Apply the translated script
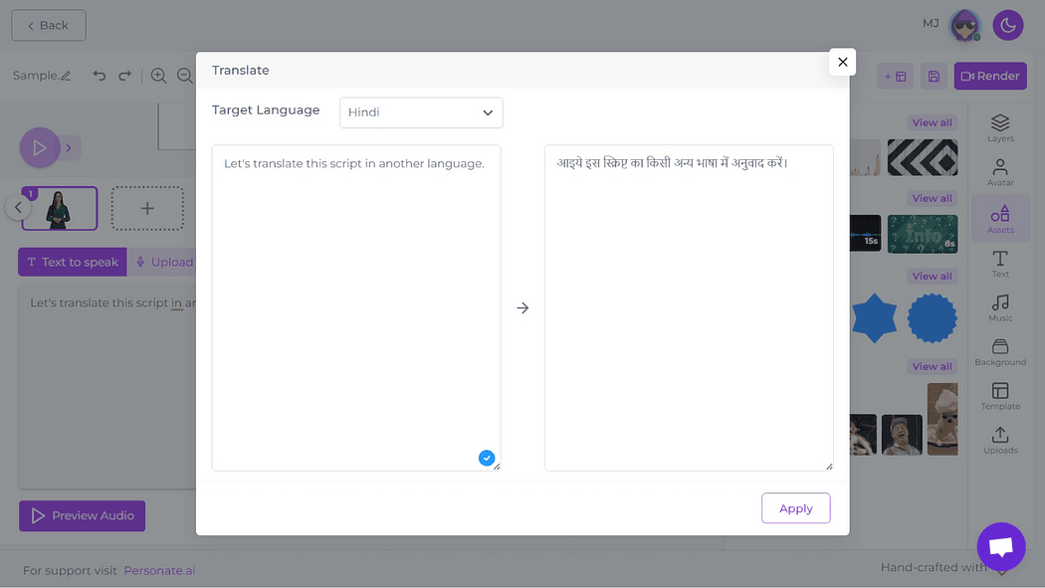The width and height of the screenshot is (1045, 588). 795,508
